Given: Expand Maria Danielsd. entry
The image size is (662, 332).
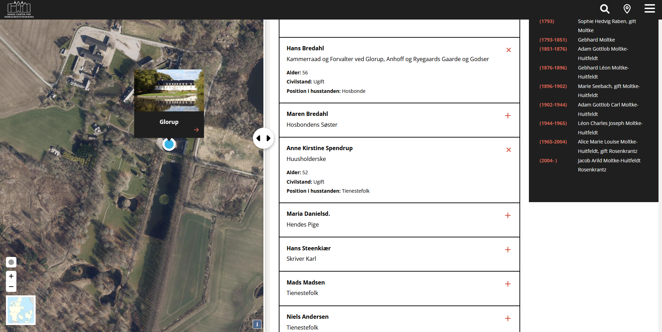Looking at the screenshot, I should (x=508, y=215).
